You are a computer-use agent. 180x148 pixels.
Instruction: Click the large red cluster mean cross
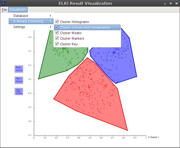pos(89,87)
